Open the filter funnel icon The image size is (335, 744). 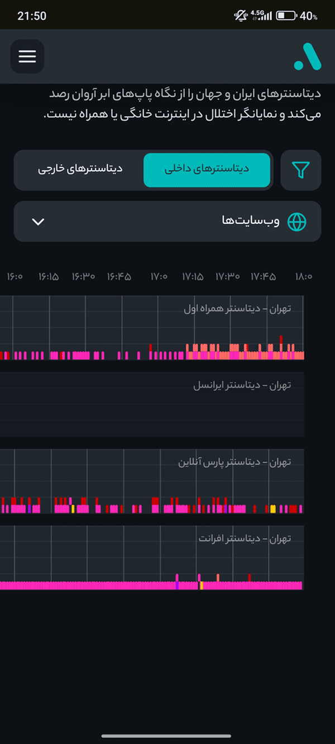pos(301,170)
